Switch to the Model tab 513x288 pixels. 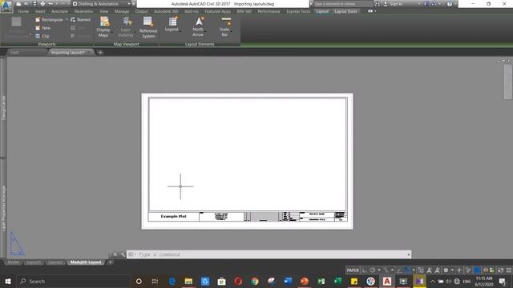[14, 262]
